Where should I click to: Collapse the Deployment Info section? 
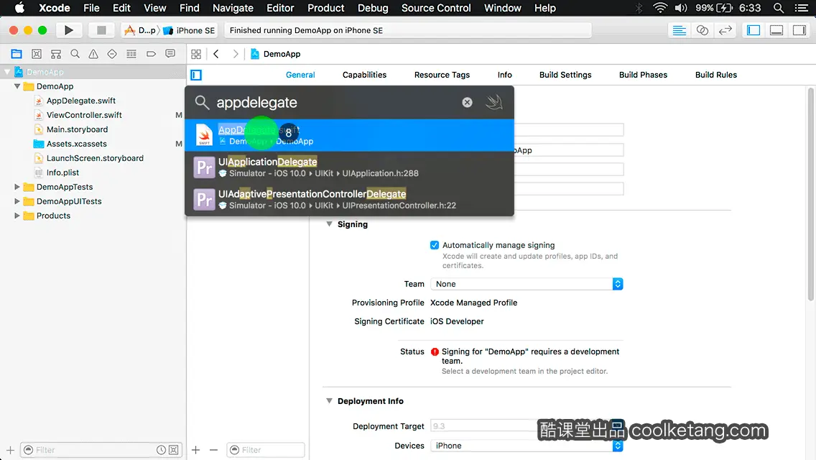click(x=329, y=400)
